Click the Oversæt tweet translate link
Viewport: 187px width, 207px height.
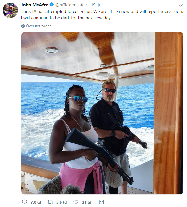38,26
